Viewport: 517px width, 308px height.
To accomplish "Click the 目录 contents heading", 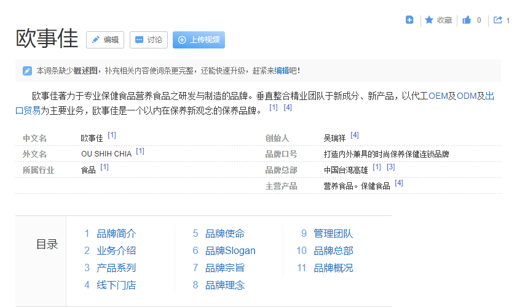I will (x=47, y=244).
